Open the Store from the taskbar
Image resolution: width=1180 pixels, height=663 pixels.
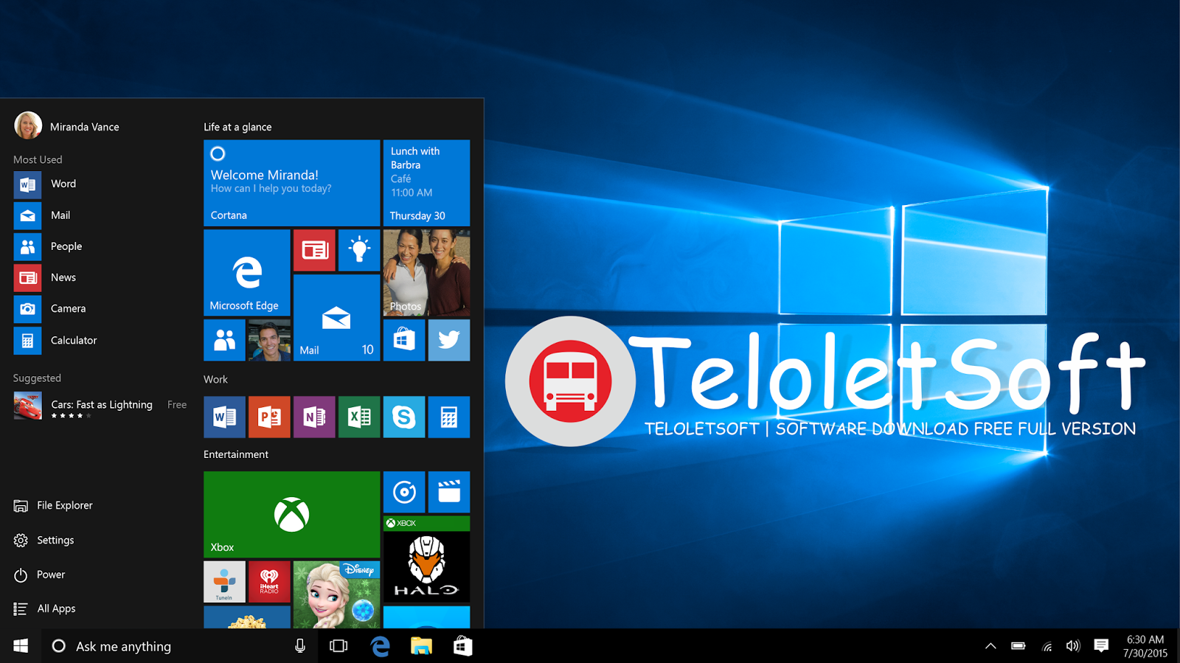click(462, 646)
